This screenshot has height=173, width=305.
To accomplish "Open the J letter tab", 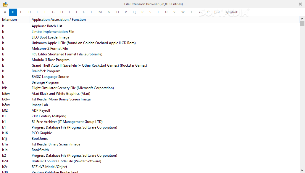I will coord(76,12).
